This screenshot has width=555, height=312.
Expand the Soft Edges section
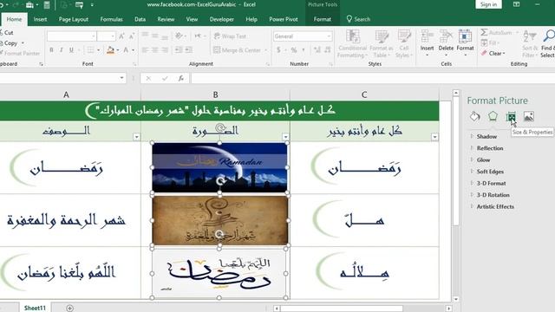click(490, 172)
